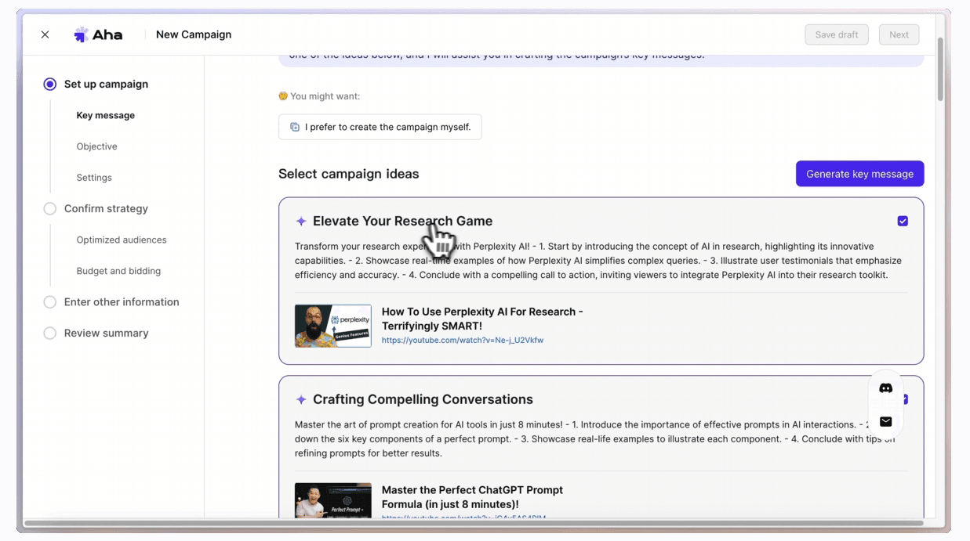Open Budget and bidding

118,271
